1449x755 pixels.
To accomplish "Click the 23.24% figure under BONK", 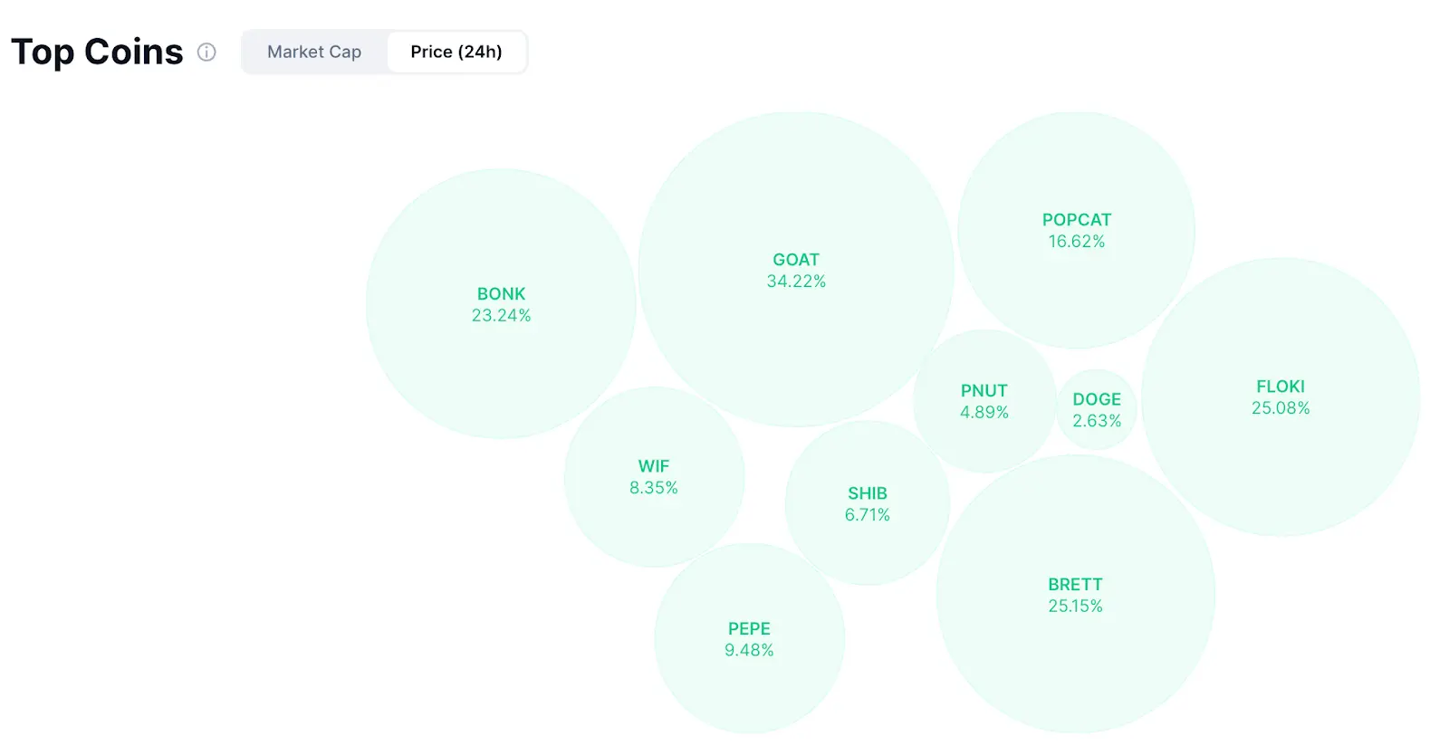I will click(501, 316).
